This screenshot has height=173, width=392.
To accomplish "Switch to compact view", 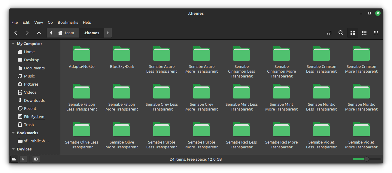I will [x=376, y=32].
